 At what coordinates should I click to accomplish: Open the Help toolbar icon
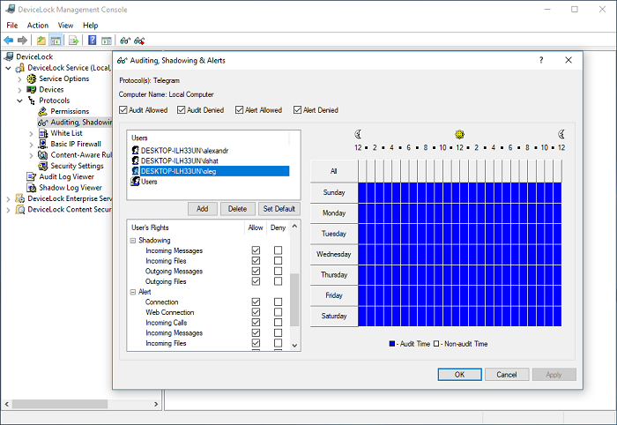pyautogui.click(x=92, y=41)
